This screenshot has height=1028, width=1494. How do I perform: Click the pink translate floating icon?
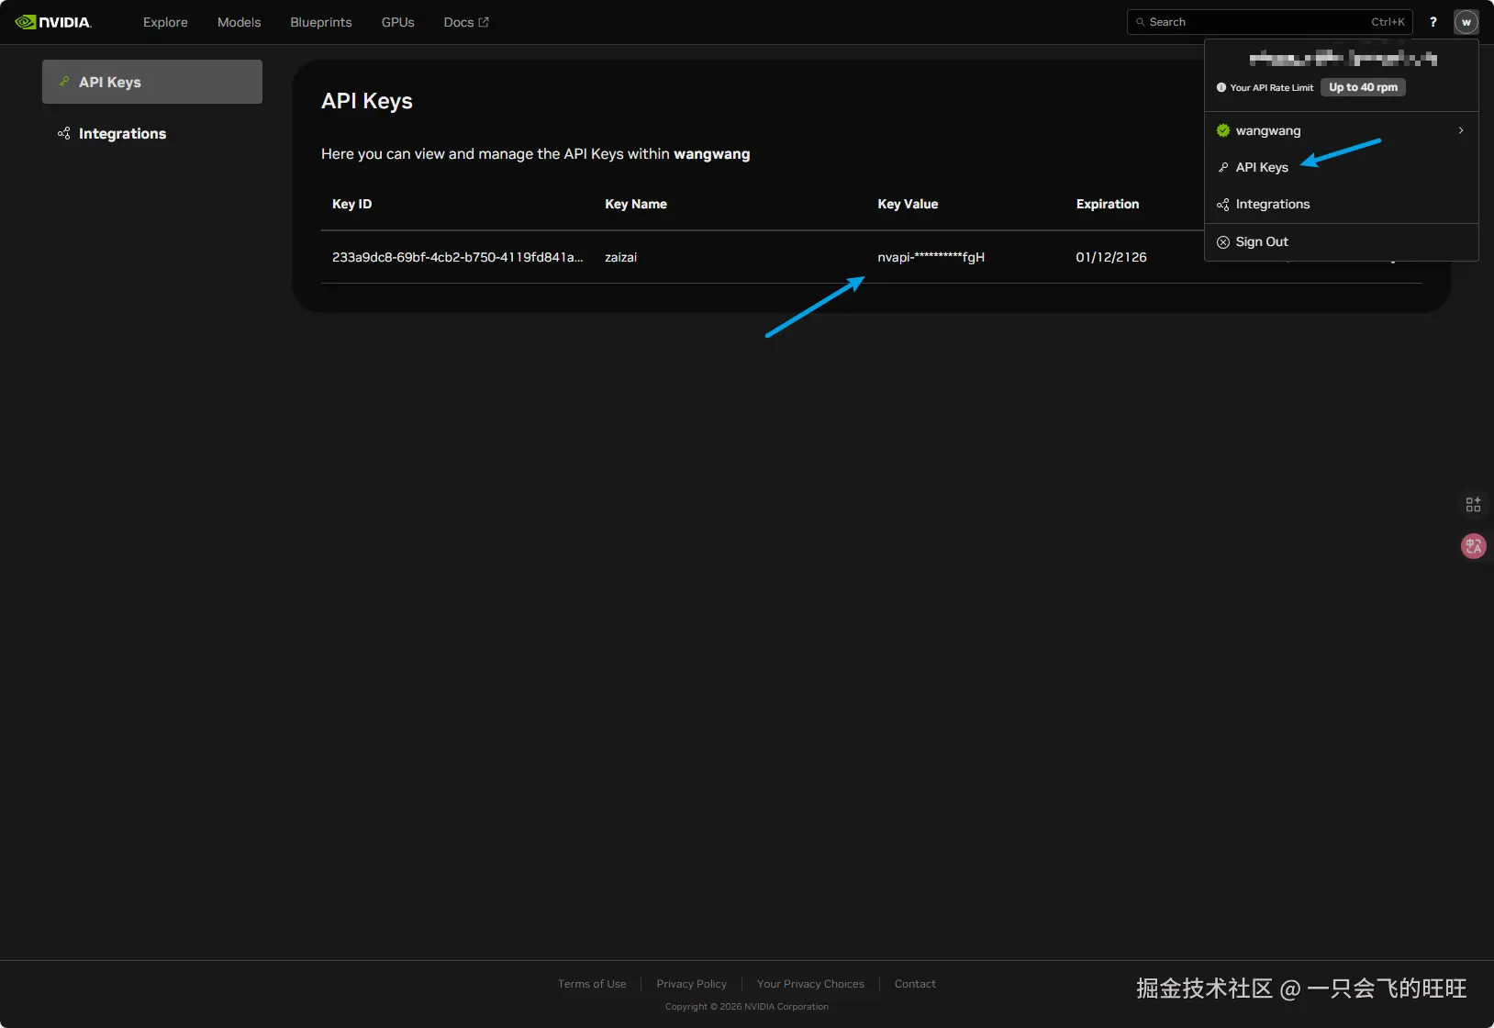point(1473,546)
